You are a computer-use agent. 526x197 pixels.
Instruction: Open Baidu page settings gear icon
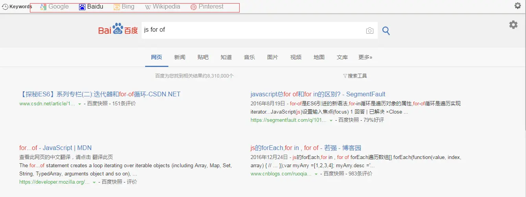click(513, 25)
